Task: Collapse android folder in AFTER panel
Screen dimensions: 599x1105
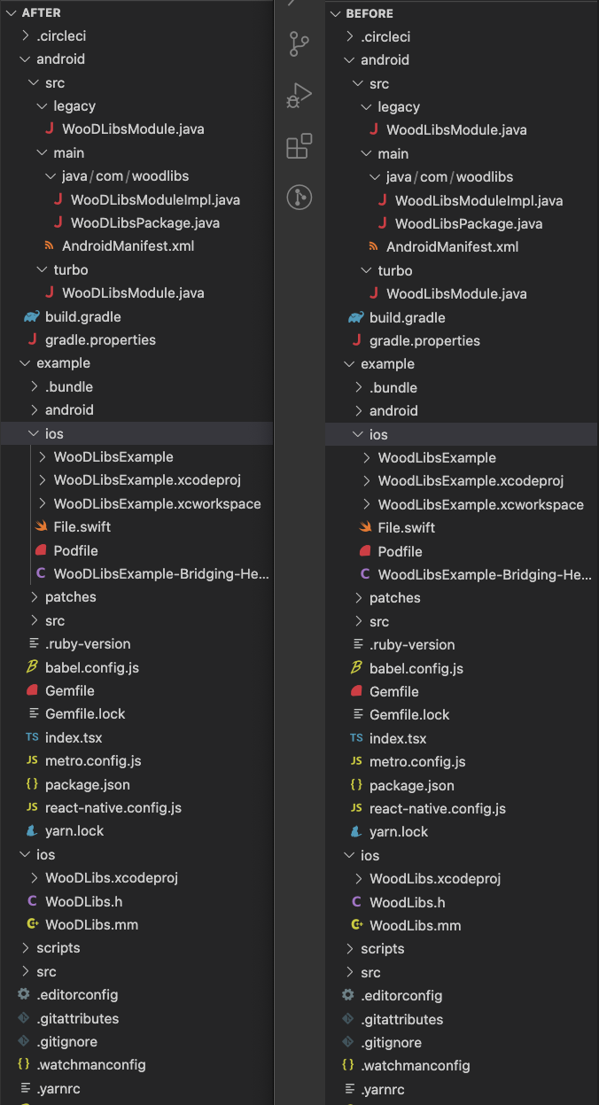Action: [26, 59]
